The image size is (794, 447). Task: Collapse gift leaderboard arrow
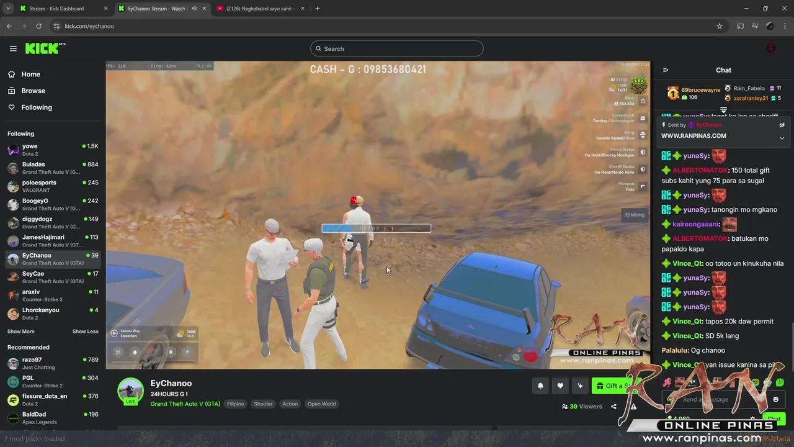(x=723, y=110)
